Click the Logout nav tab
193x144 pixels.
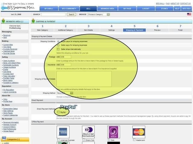[x=146, y=9]
